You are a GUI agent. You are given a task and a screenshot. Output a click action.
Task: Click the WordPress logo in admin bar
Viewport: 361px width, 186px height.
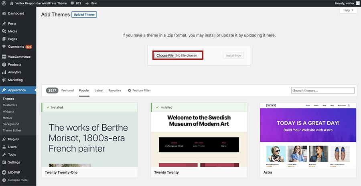(4, 3)
